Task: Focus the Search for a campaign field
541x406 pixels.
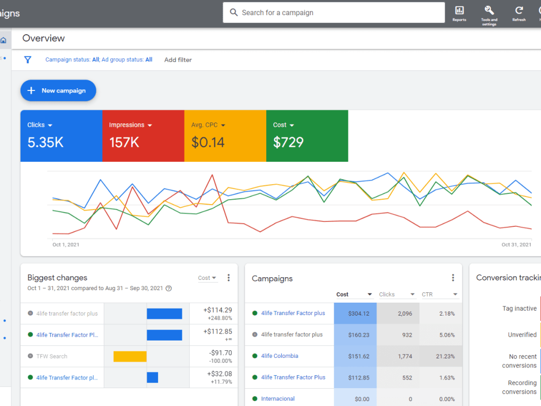Action: pos(334,12)
